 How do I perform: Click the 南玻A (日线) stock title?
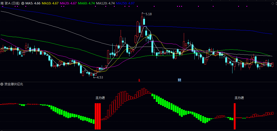[x=10, y=3]
